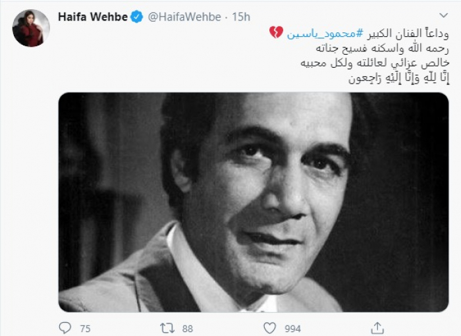Open the #محمود_ياسين hashtag
The height and width of the screenshot is (336, 461).
point(325,34)
